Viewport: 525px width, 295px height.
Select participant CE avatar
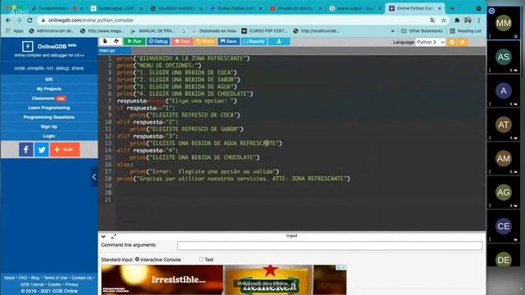pos(504,226)
